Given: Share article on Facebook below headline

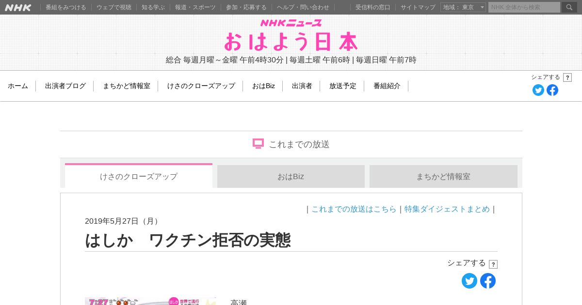Looking at the screenshot, I should (488, 281).
